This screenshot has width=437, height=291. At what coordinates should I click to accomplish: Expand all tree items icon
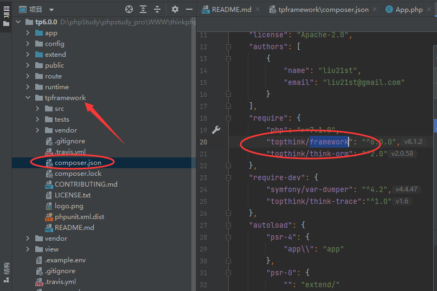(143, 9)
